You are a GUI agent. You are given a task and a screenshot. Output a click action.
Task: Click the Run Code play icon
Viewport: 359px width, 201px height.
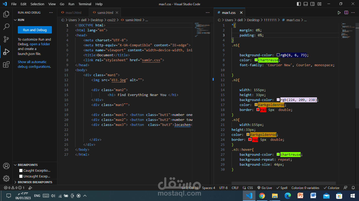click(339, 13)
